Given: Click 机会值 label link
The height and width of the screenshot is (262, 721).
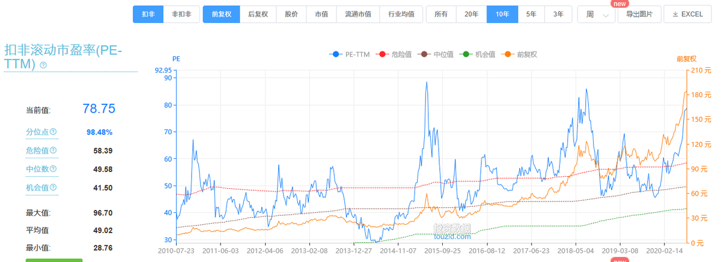Looking at the screenshot, I should 37,188.
